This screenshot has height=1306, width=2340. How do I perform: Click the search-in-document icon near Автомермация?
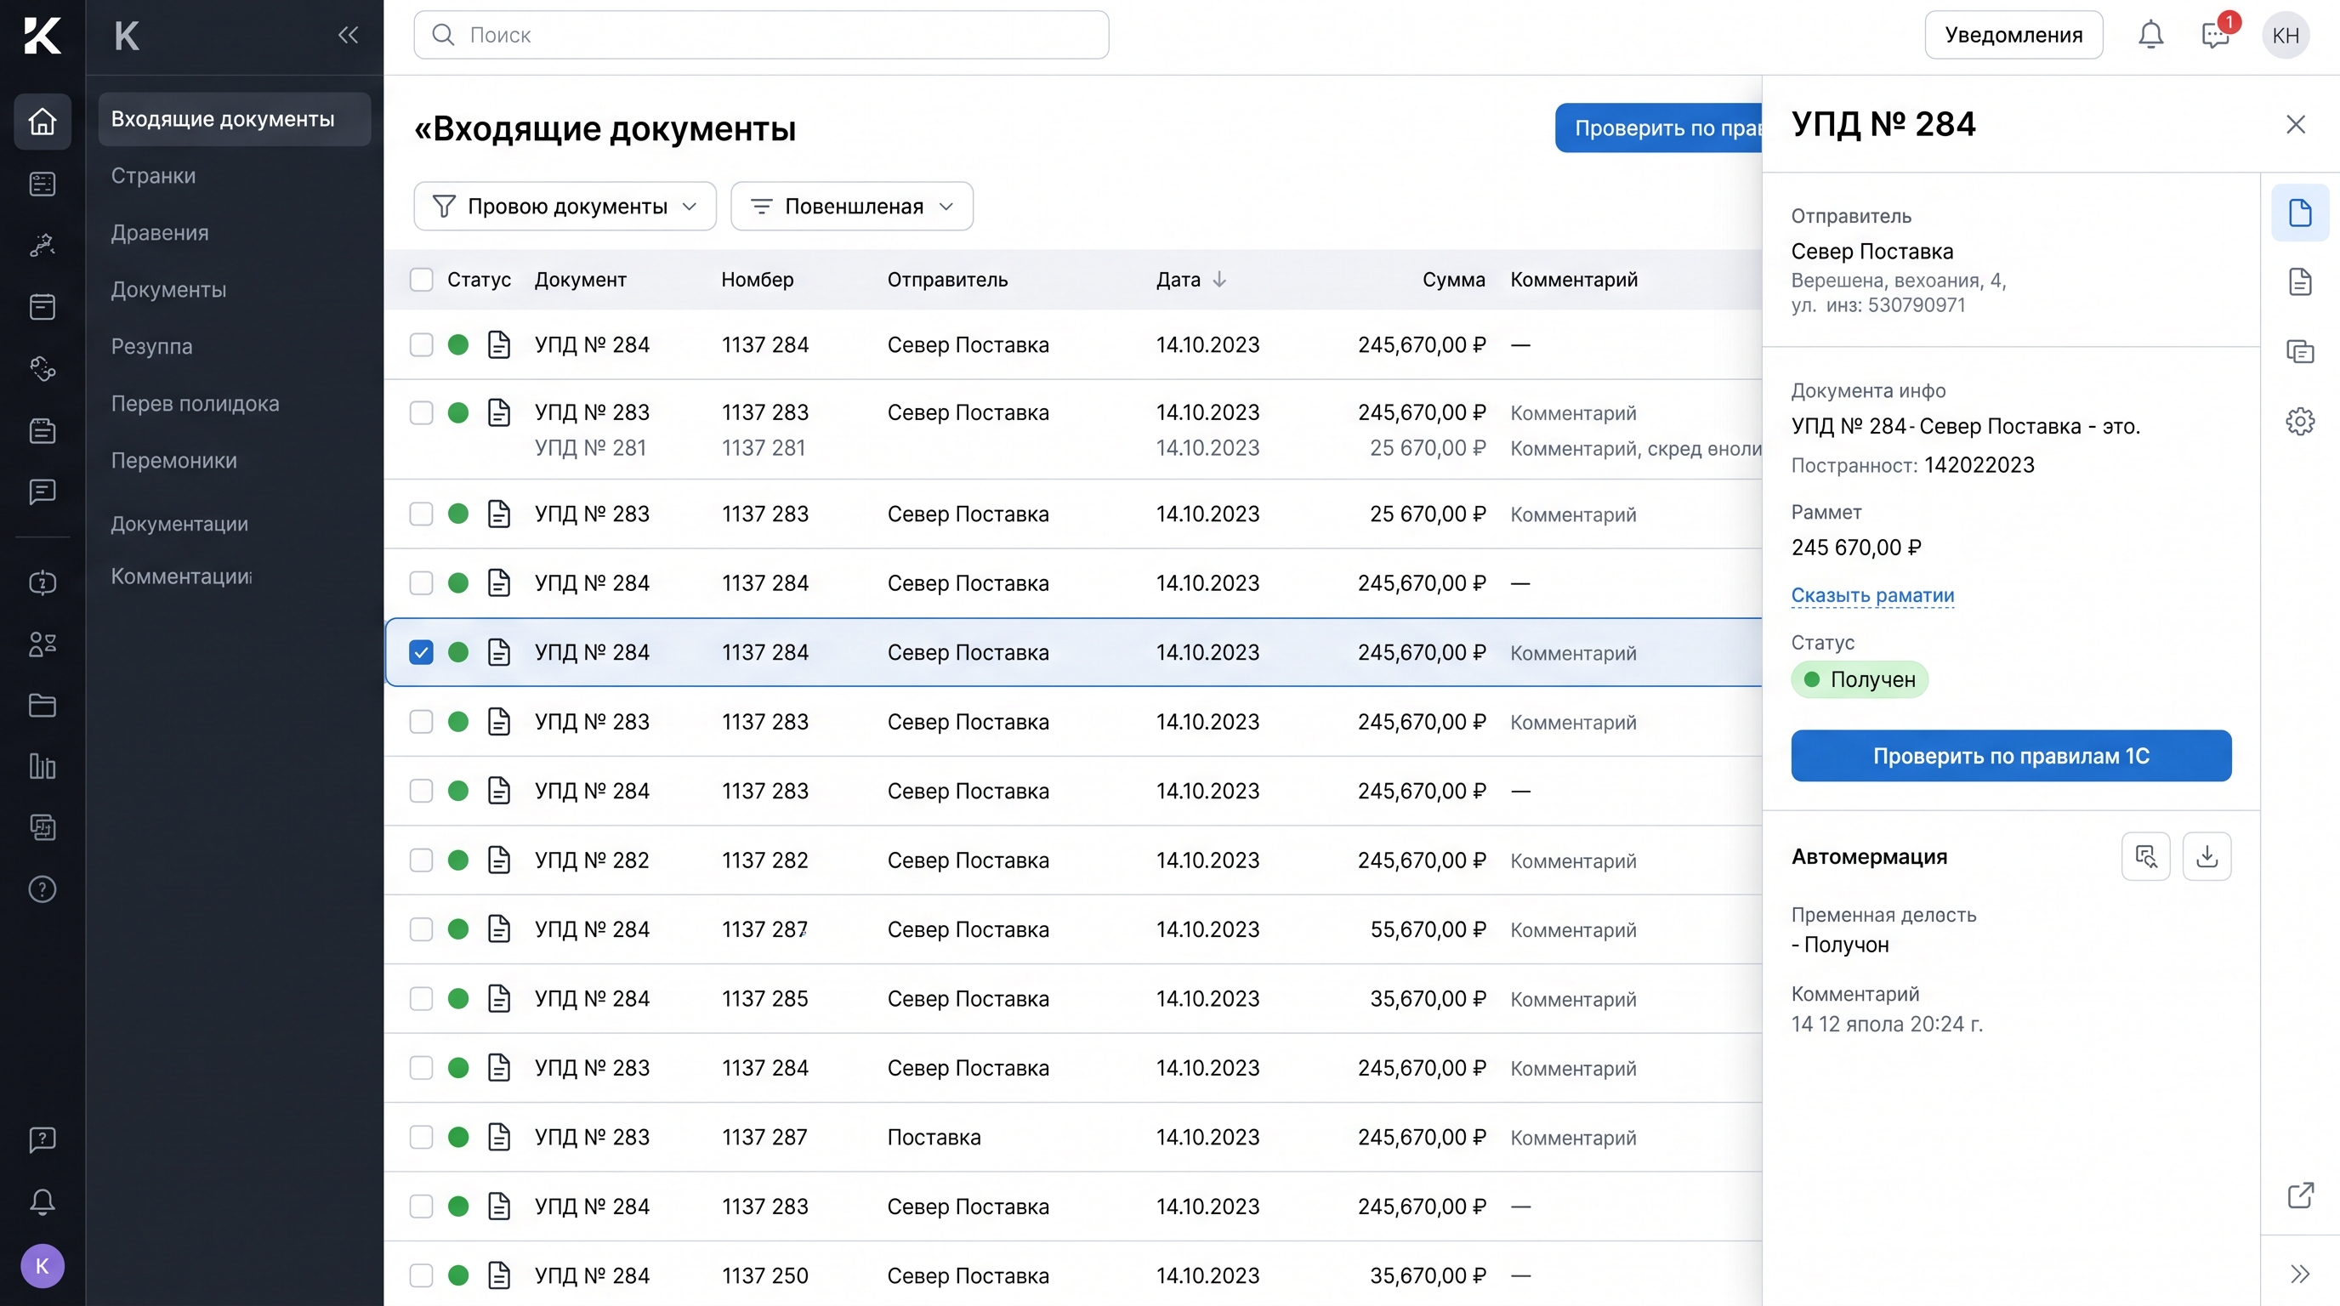click(2145, 856)
